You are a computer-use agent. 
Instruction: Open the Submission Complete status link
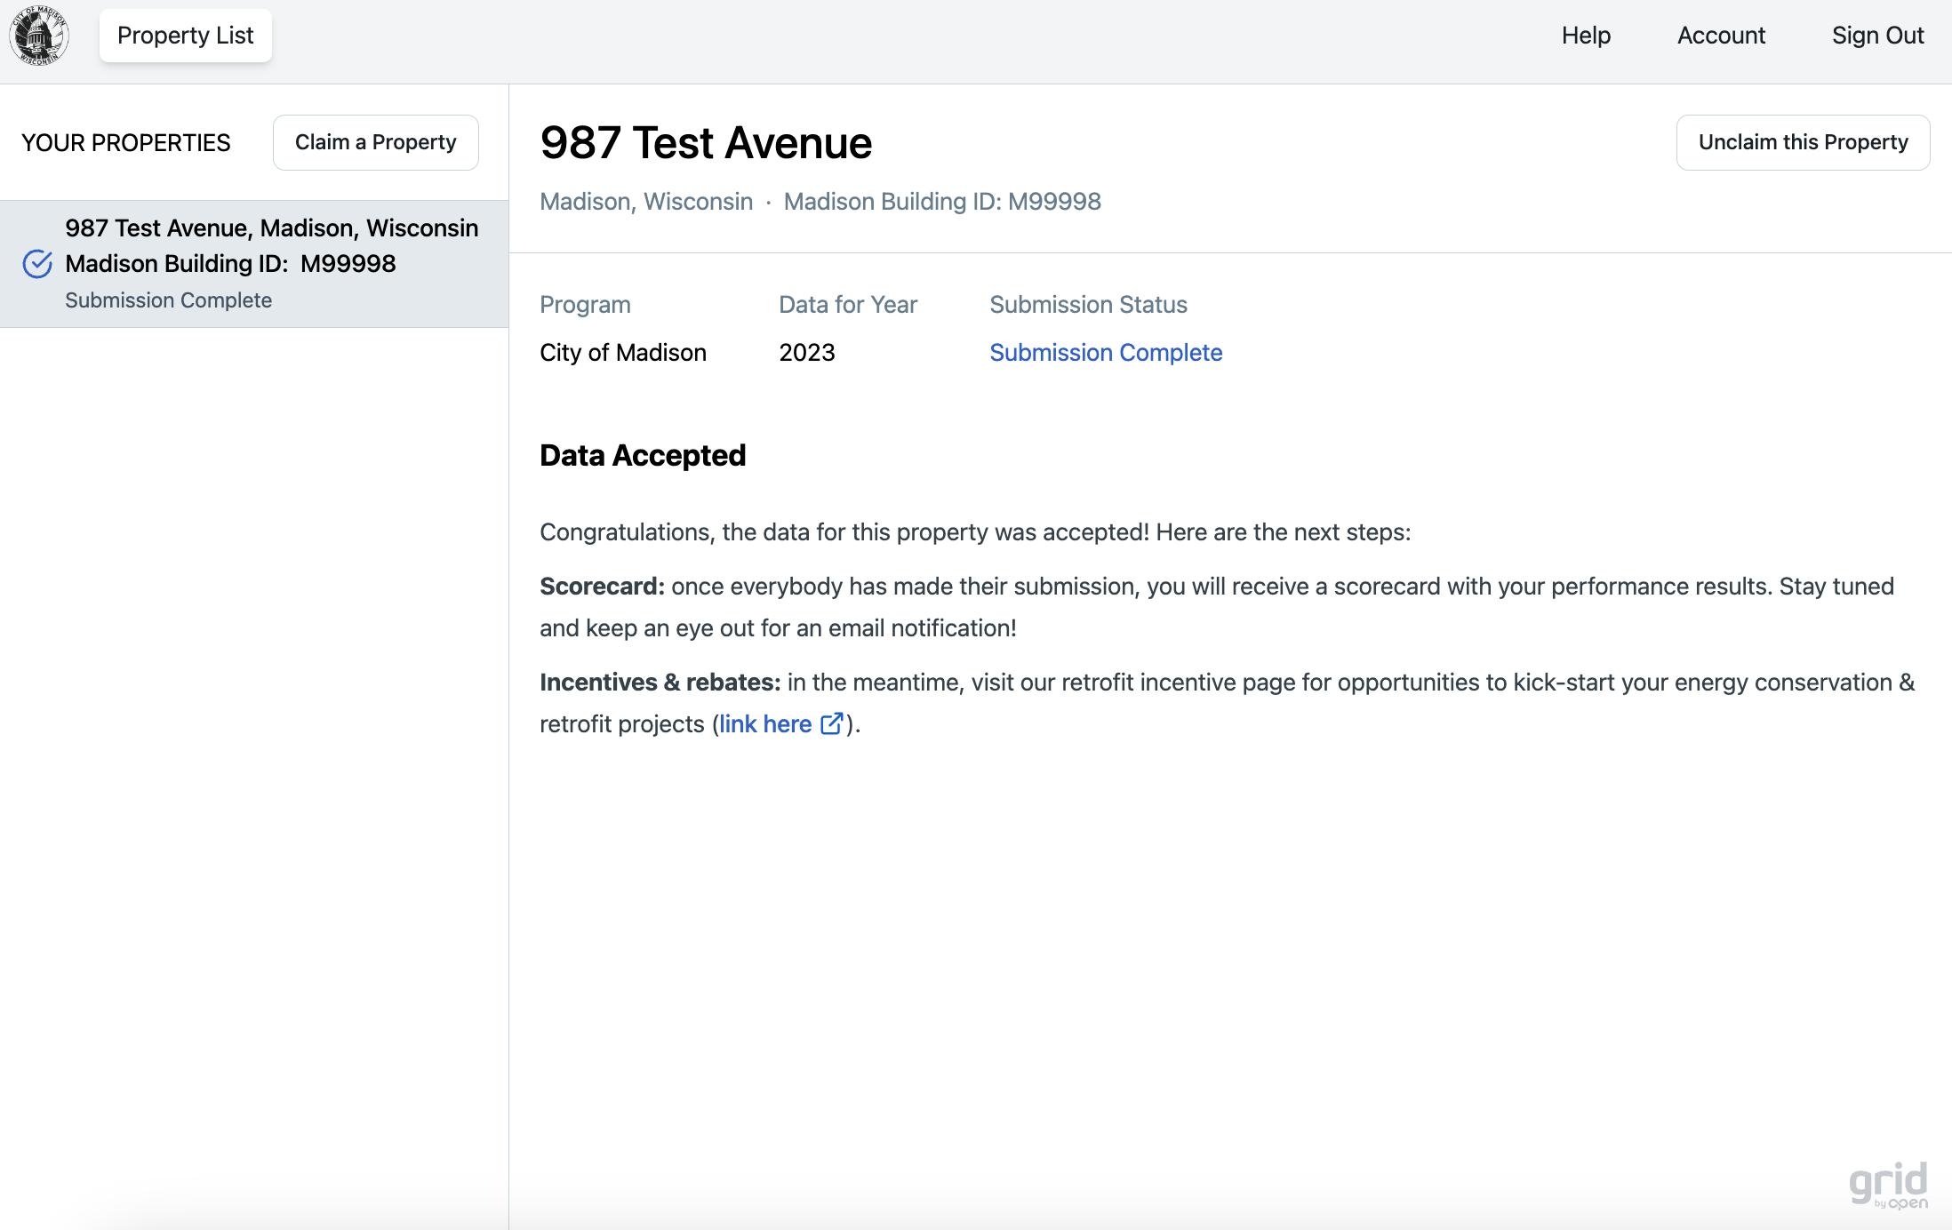click(x=1106, y=353)
